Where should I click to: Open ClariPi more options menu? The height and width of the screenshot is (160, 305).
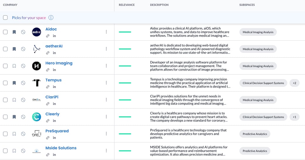pyautogui.click(x=106, y=99)
